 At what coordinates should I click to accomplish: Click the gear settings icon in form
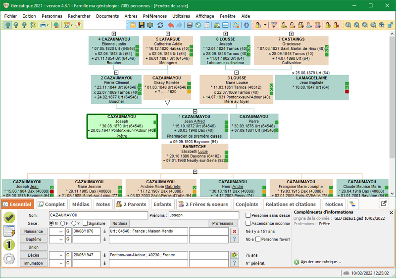[x=9, y=259]
